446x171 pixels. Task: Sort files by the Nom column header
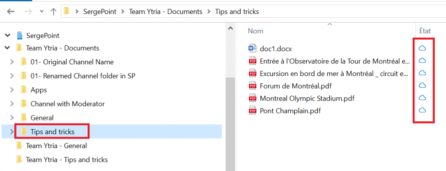tap(255, 31)
